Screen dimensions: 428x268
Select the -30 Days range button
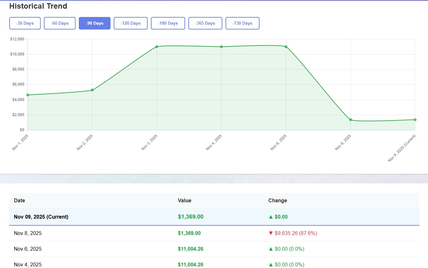[25, 23]
